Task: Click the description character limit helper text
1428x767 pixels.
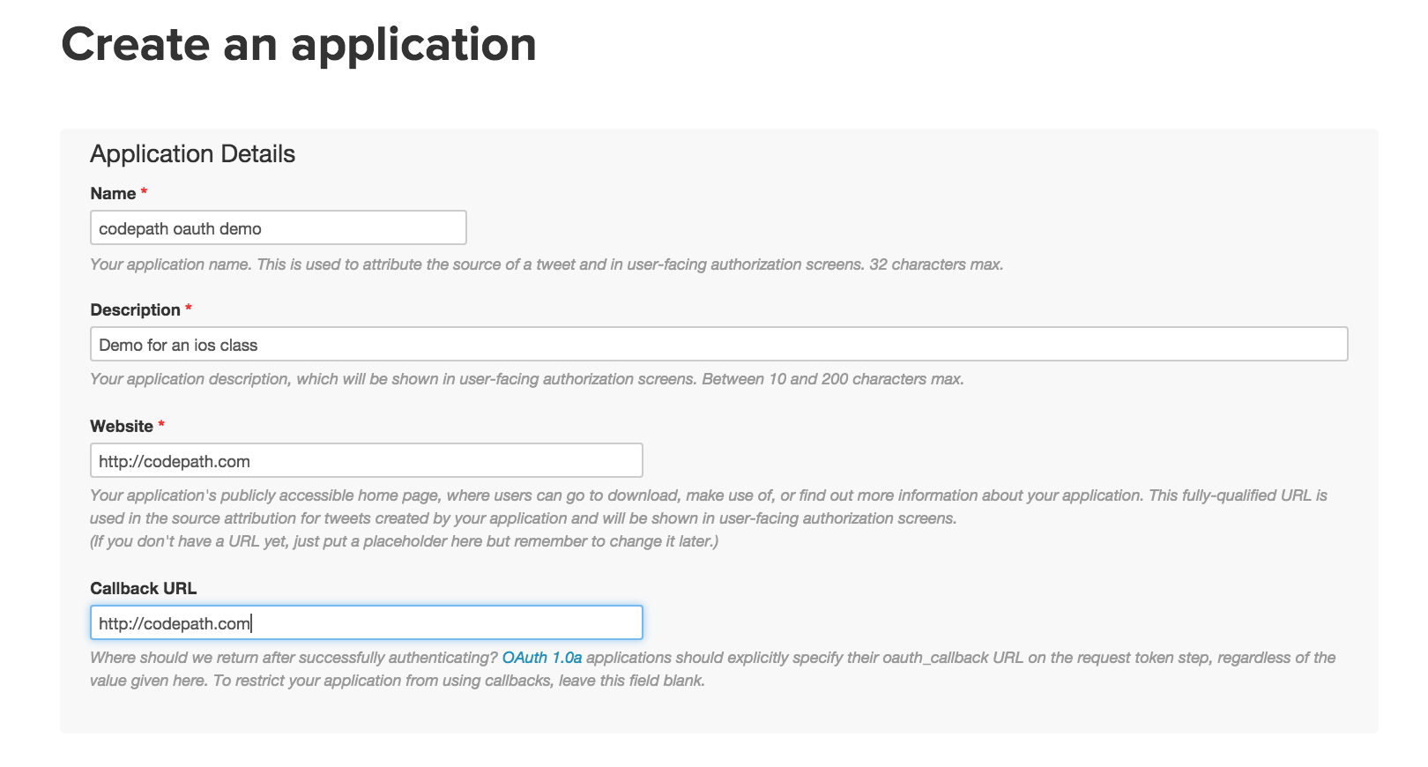Action: 527,378
